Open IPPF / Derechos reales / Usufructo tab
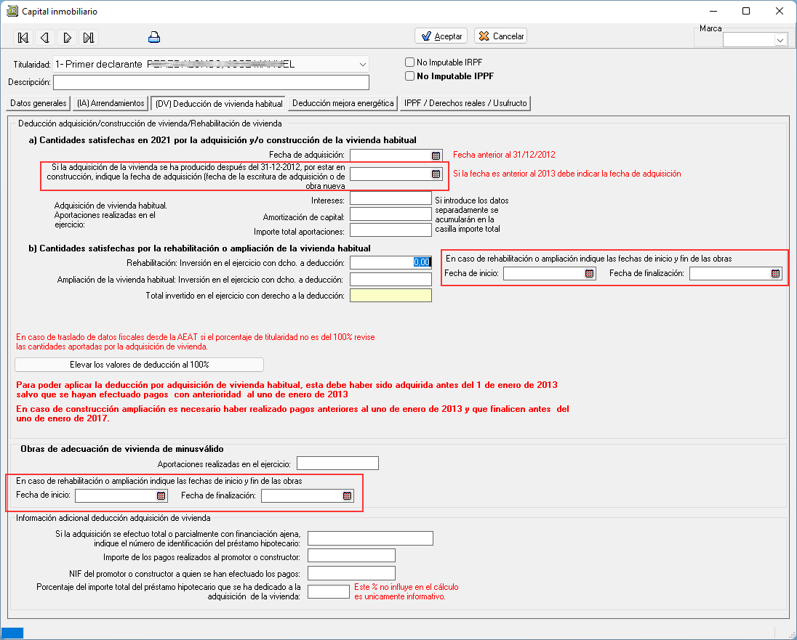Viewport: 797px width, 640px height. 465,103
